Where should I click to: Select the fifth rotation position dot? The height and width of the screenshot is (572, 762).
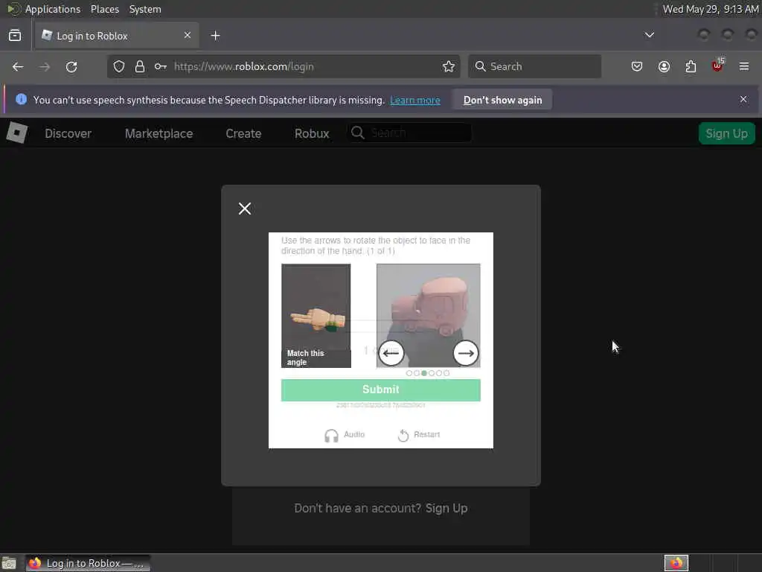(x=439, y=373)
